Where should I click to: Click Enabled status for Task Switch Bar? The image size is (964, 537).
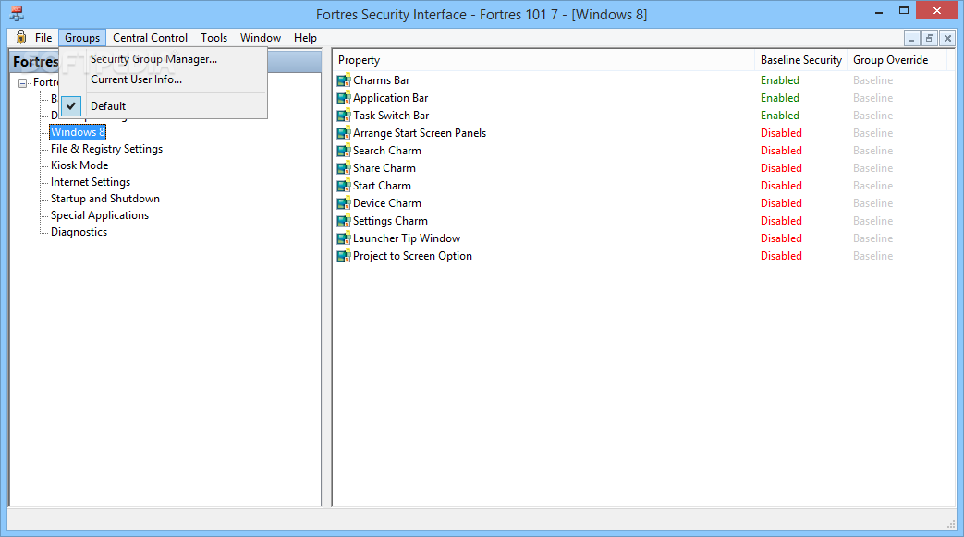(x=779, y=116)
